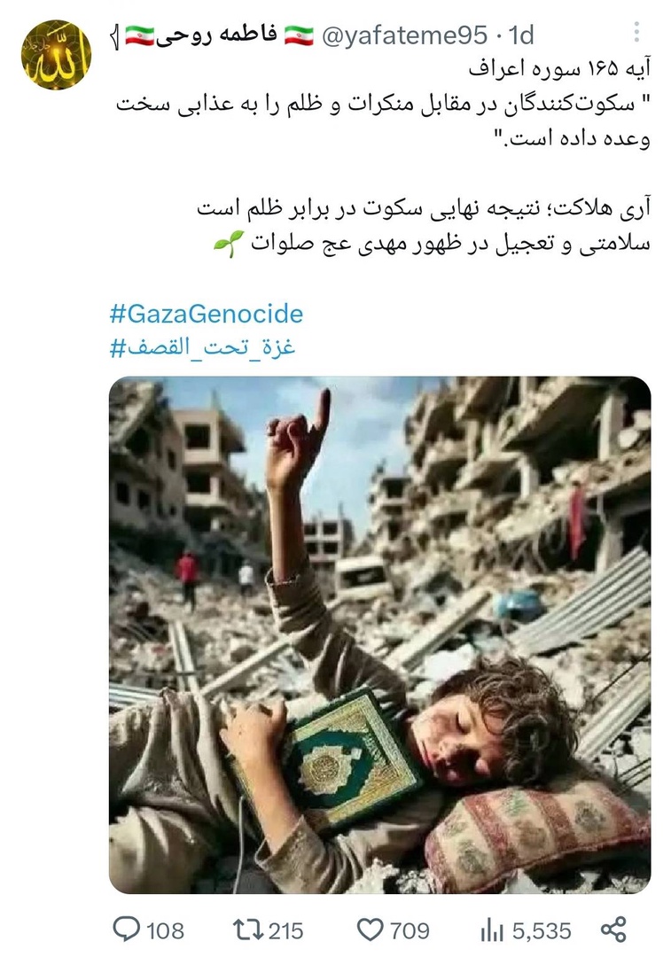Viewport: 671px width, 957px height.
Task: Like the tweet with the heart icon
Action: (370, 930)
